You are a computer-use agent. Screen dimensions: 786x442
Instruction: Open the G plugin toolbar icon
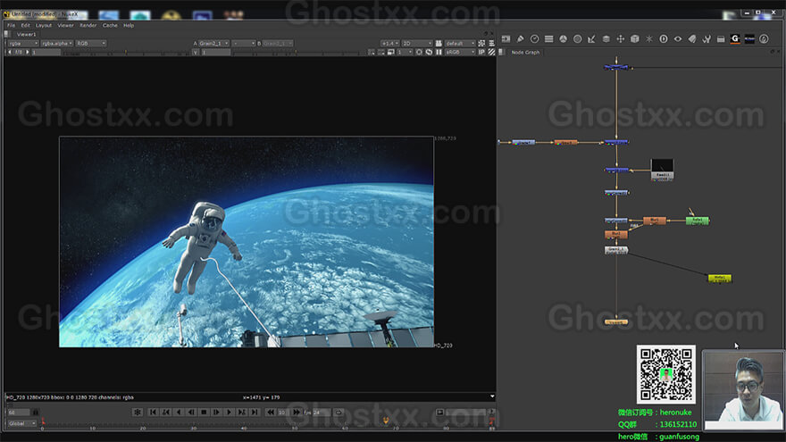coord(735,39)
